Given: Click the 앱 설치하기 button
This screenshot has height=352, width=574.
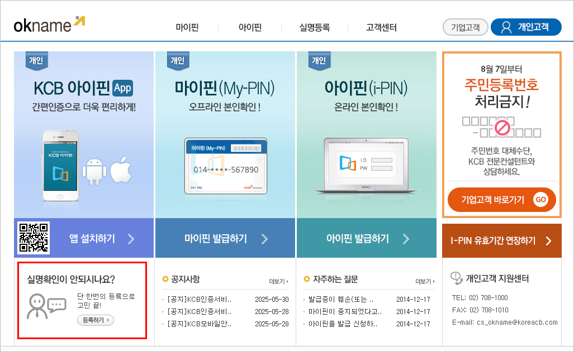Looking at the screenshot, I should pyautogui.click(x=84, y=238).
